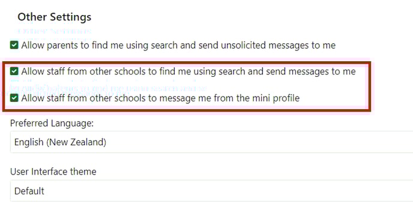413x216 pixels.
Task: Select the English (New Zealand) value text
Action: point(60,142)
